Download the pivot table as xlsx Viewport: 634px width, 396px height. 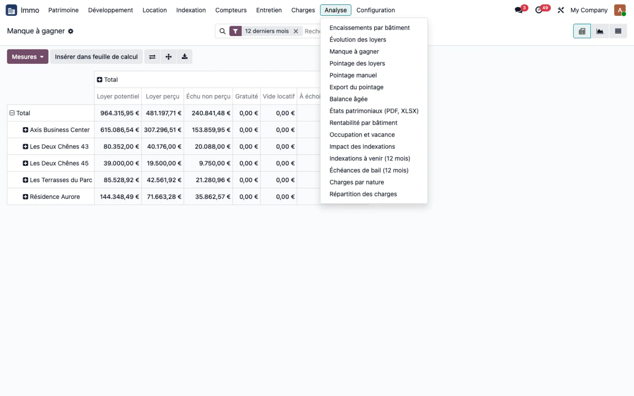point(185,57)
